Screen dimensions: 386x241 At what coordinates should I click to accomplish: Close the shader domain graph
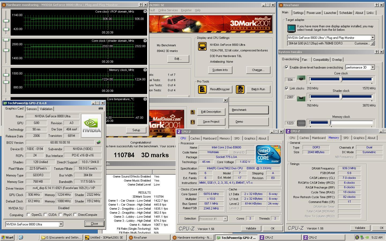[x=145, y=41]
